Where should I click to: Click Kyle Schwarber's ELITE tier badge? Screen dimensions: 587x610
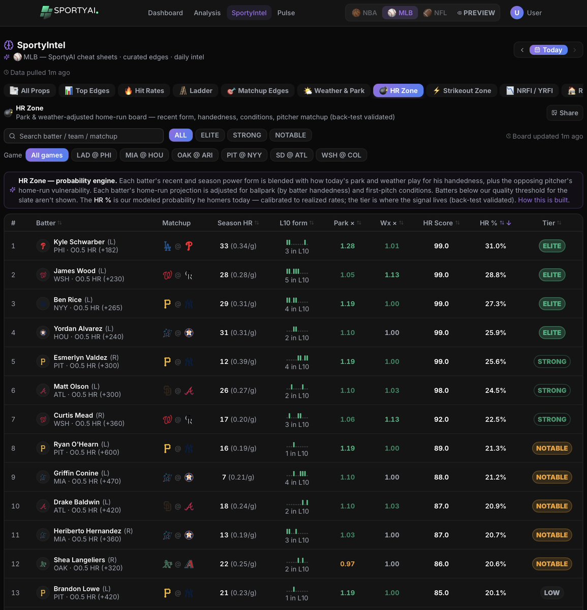552,246
